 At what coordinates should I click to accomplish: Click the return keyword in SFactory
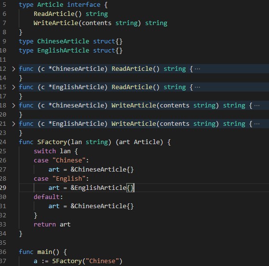coord(45,225)
